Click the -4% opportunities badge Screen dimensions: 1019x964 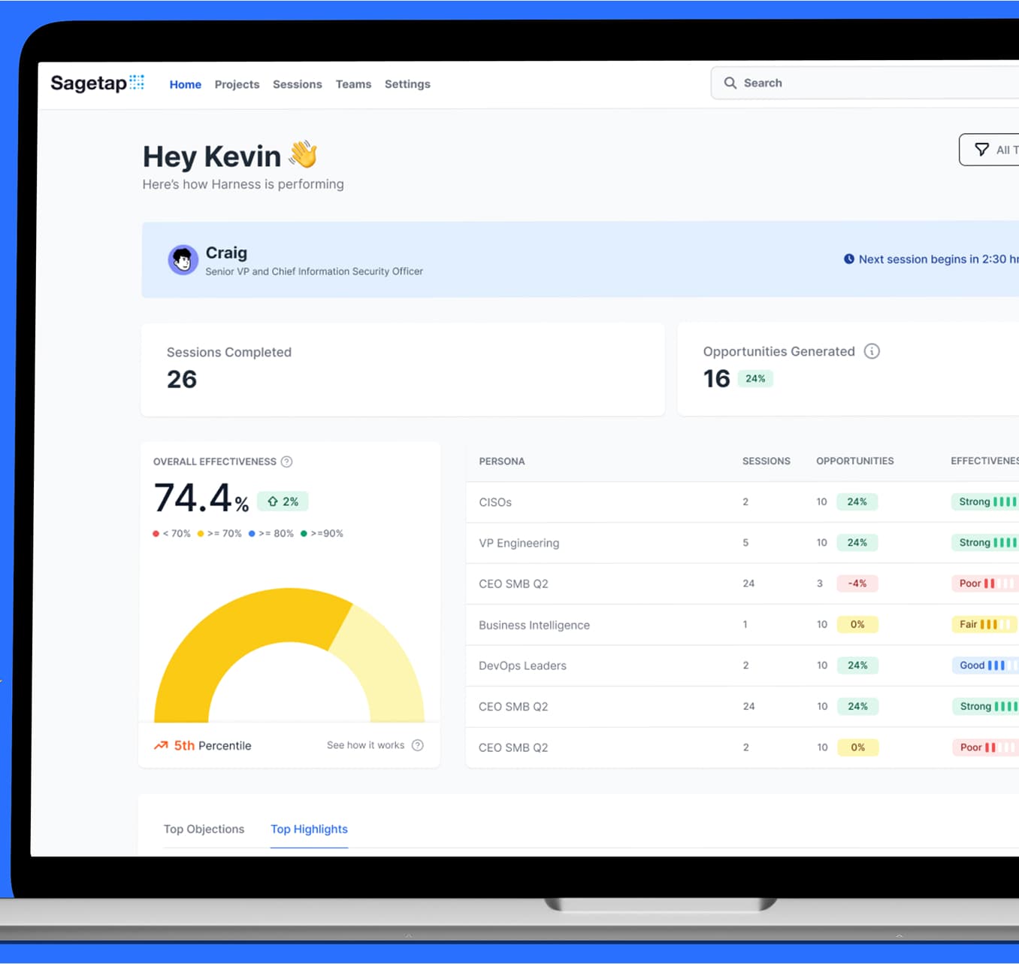[x=857, y=584]
